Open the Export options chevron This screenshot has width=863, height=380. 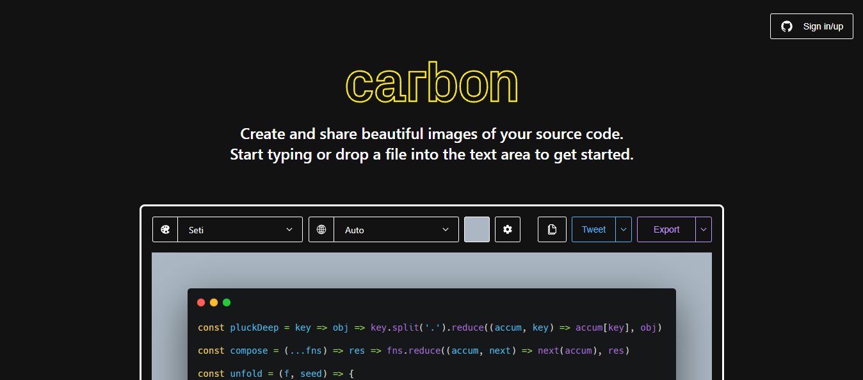(x=704, y=229)
